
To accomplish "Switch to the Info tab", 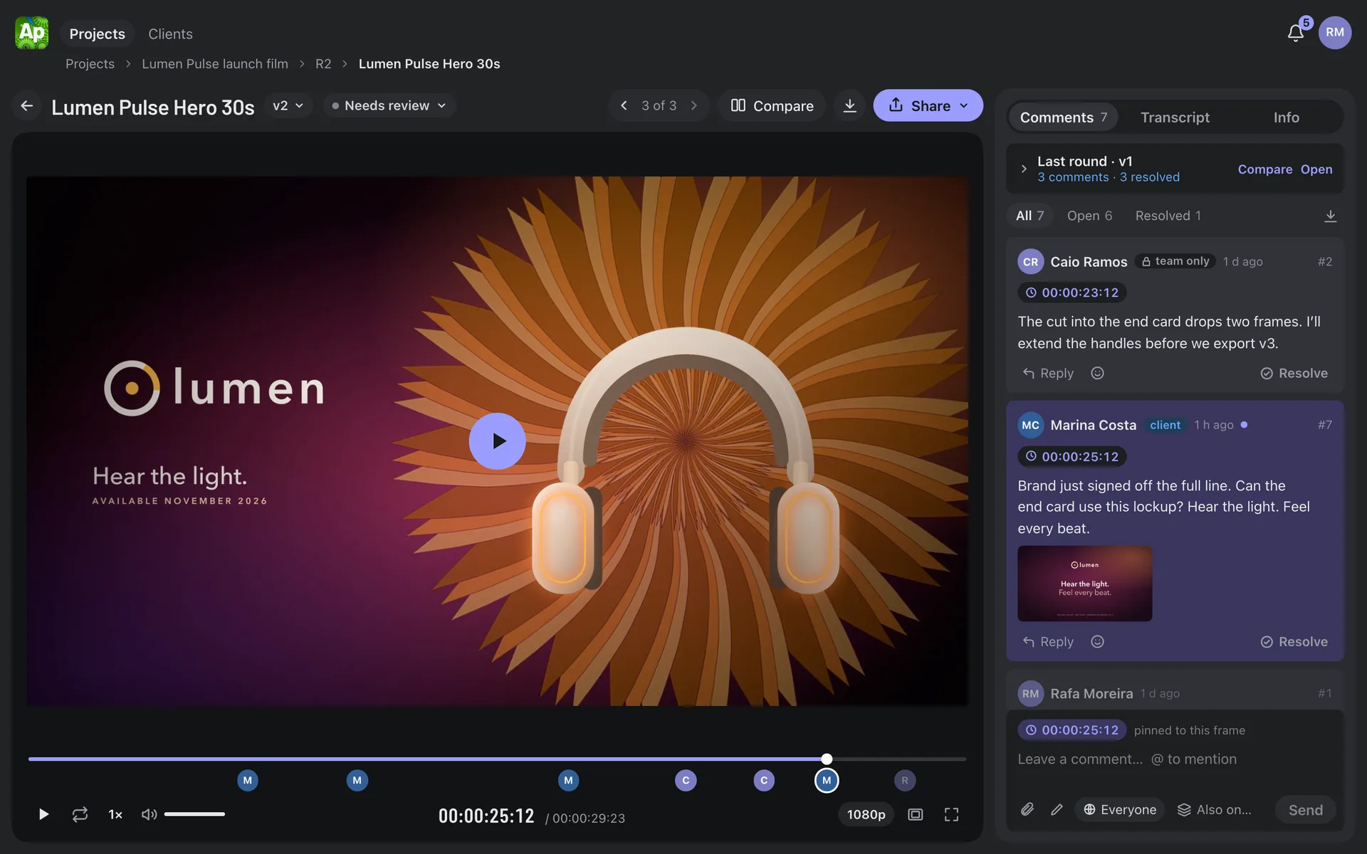I will click(1286, 117).
